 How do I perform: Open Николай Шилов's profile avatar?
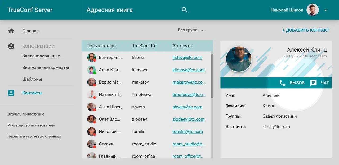313,10
